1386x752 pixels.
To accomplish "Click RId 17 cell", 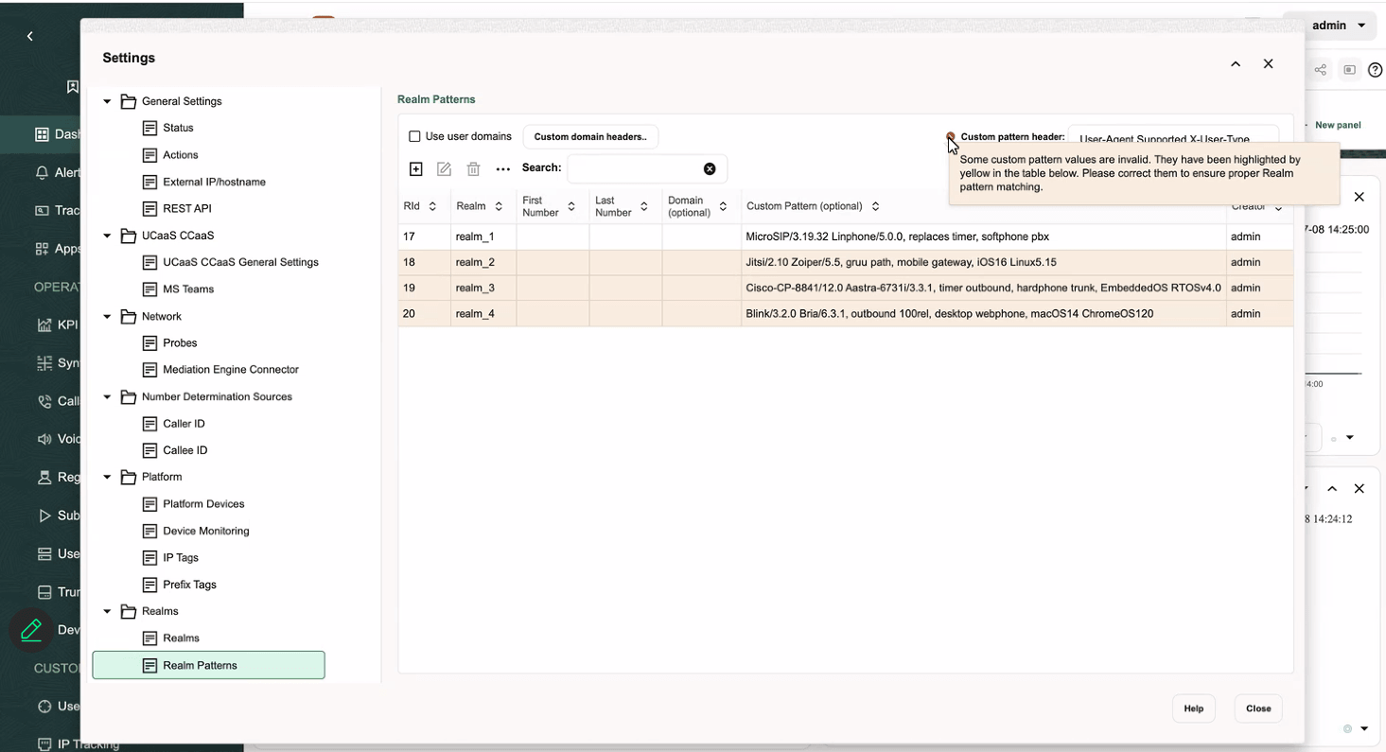I will click(424, 236).
